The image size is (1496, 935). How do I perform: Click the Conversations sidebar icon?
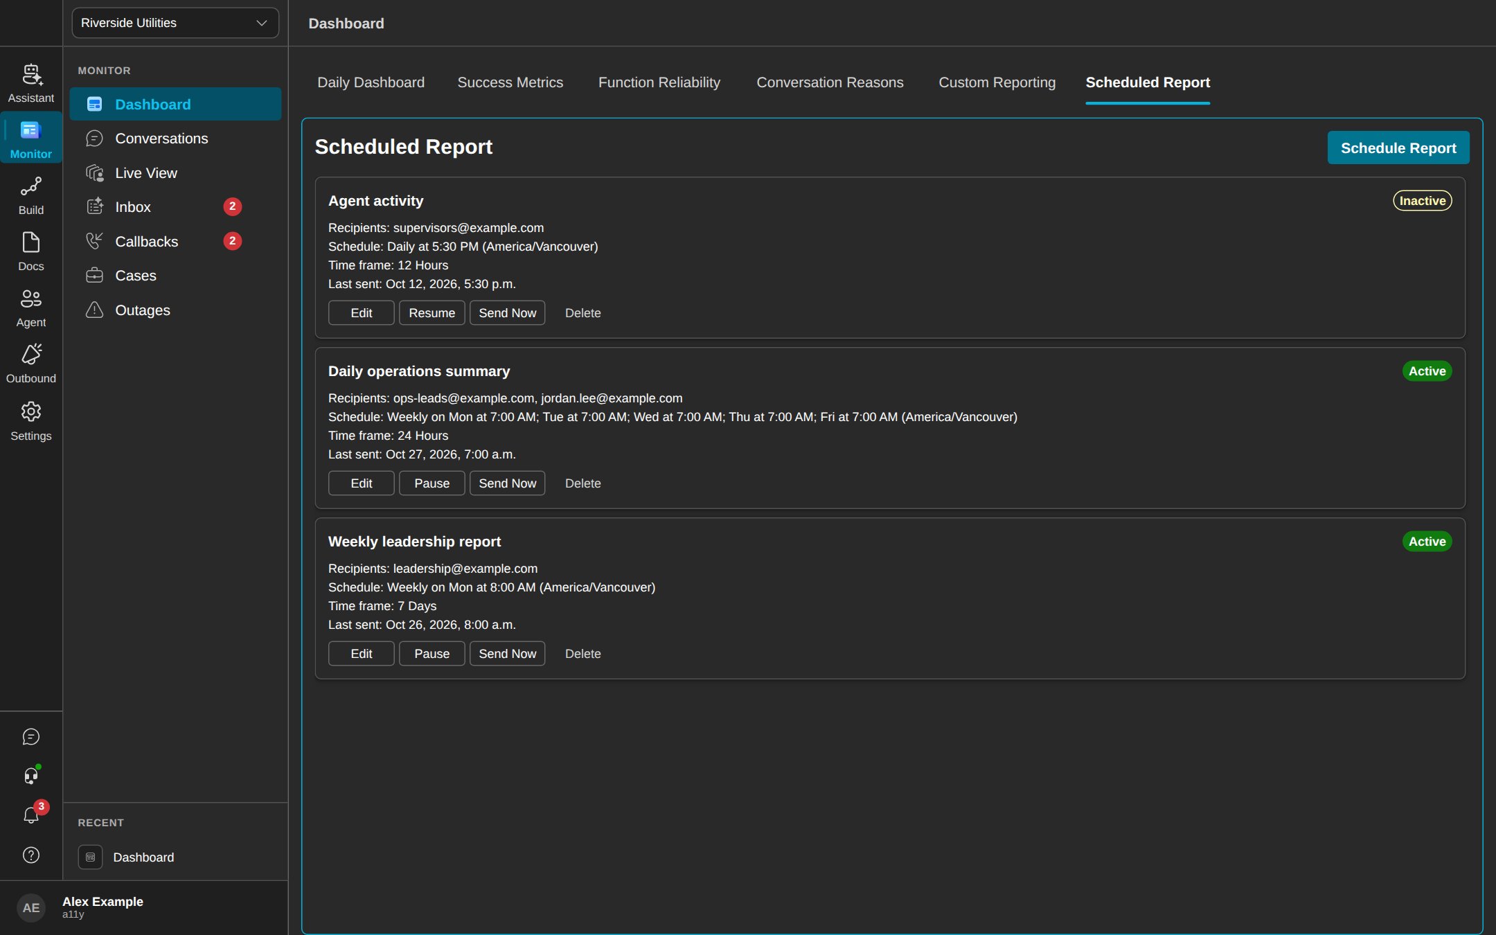coord(94,139)
